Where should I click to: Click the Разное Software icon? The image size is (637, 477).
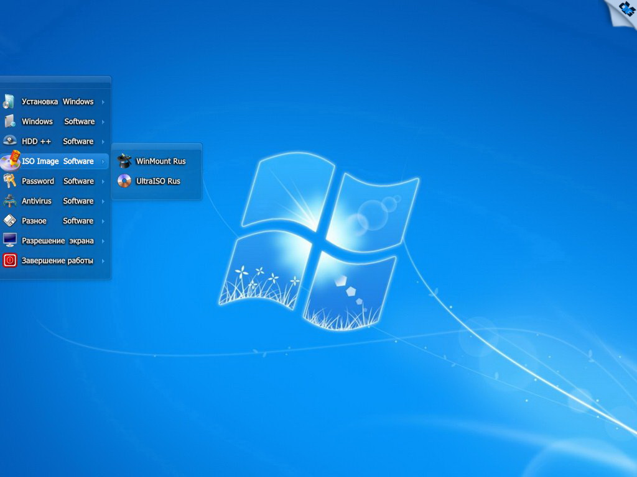pyautogui.click(x=10, y=220)
